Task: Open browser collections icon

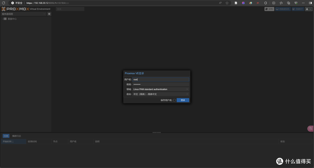Action: tap(289, 3)
